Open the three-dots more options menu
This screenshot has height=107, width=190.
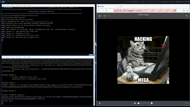(109, 16)
